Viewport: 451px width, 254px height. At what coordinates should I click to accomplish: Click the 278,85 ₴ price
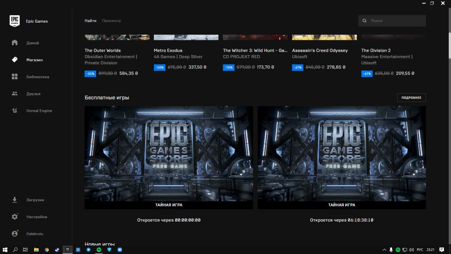(336, 67)
